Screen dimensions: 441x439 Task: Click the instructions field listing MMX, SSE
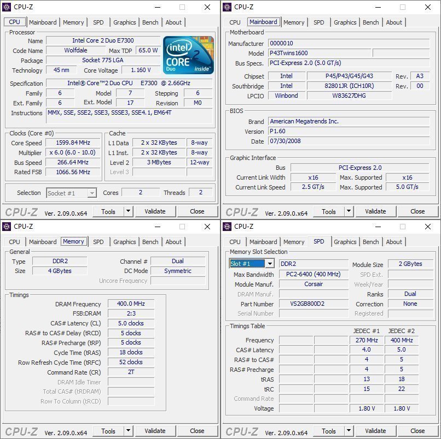pyautogui.click(x=129, y=116)
